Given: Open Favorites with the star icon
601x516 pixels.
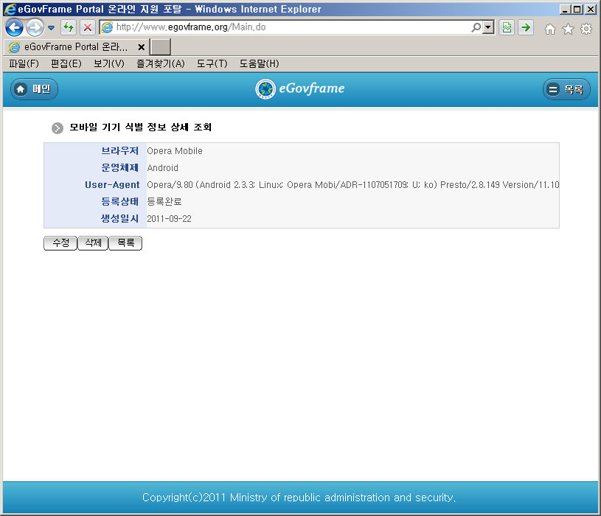Looking at the screenshot, I should point(568,29).
